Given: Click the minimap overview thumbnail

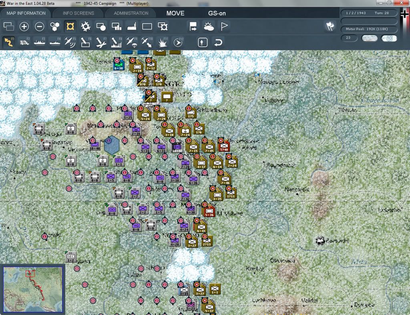Looking at the screenshot, I should (33, 289).
